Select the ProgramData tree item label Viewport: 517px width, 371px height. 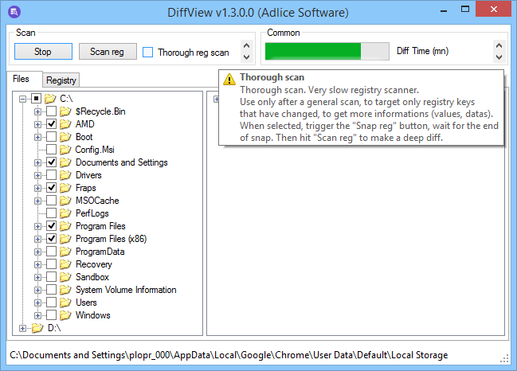pos(100,252)
